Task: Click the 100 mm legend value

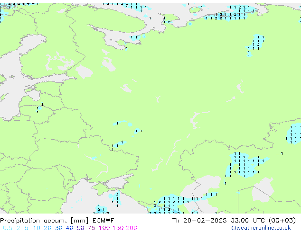Action: pyautogui.click(x=104, y=228)
